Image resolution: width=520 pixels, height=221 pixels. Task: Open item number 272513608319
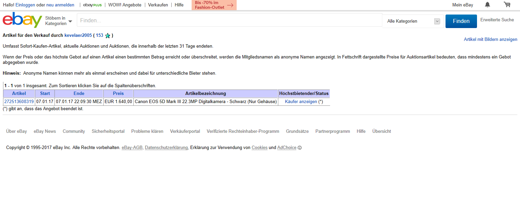coord(19,102)
